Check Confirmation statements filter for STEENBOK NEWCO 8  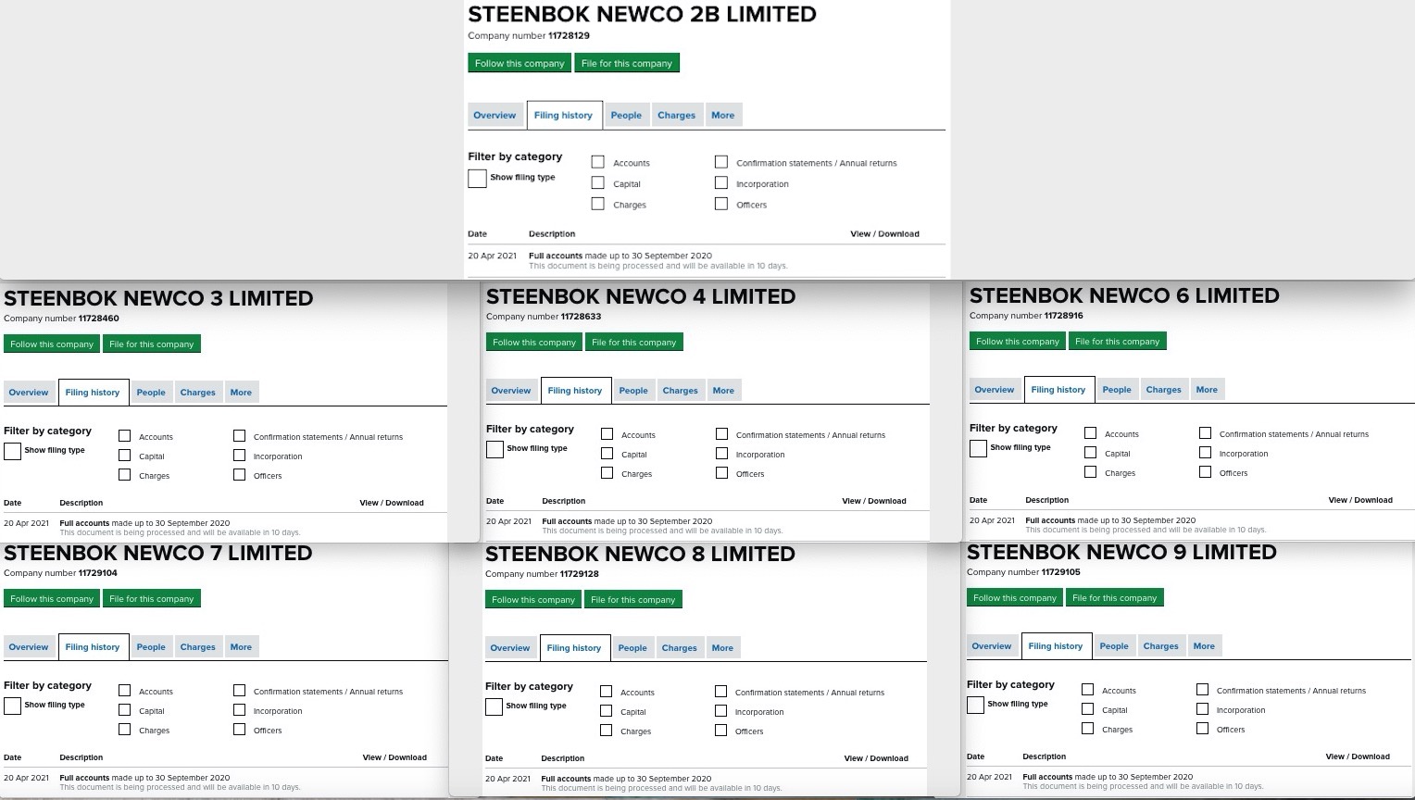(x=721, y=690)
